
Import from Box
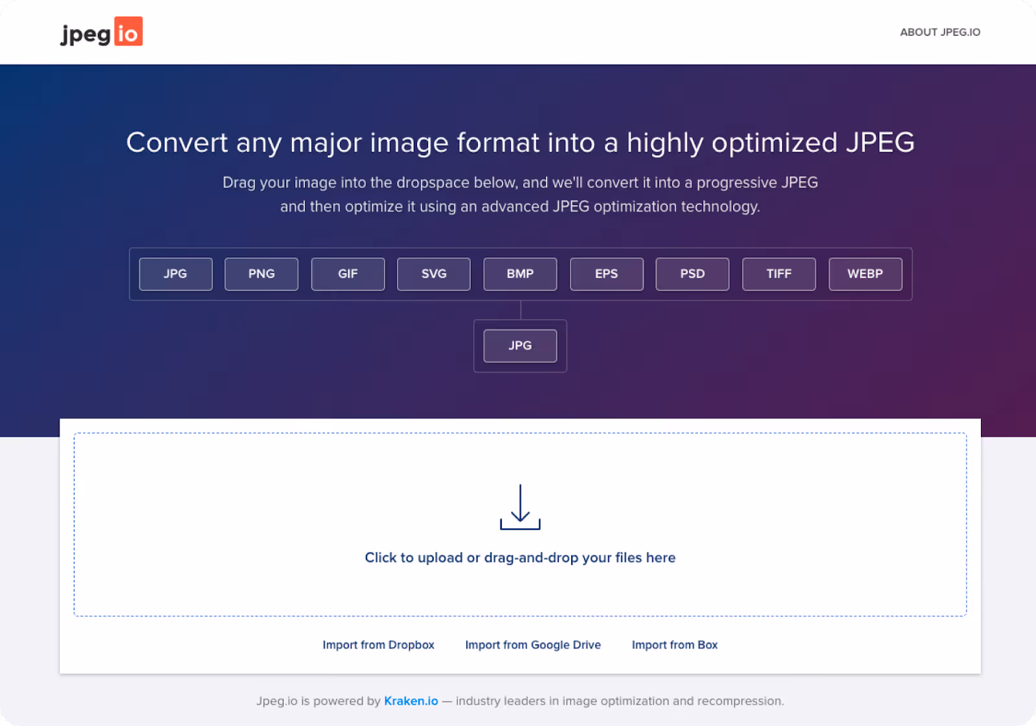pos(675,645)
